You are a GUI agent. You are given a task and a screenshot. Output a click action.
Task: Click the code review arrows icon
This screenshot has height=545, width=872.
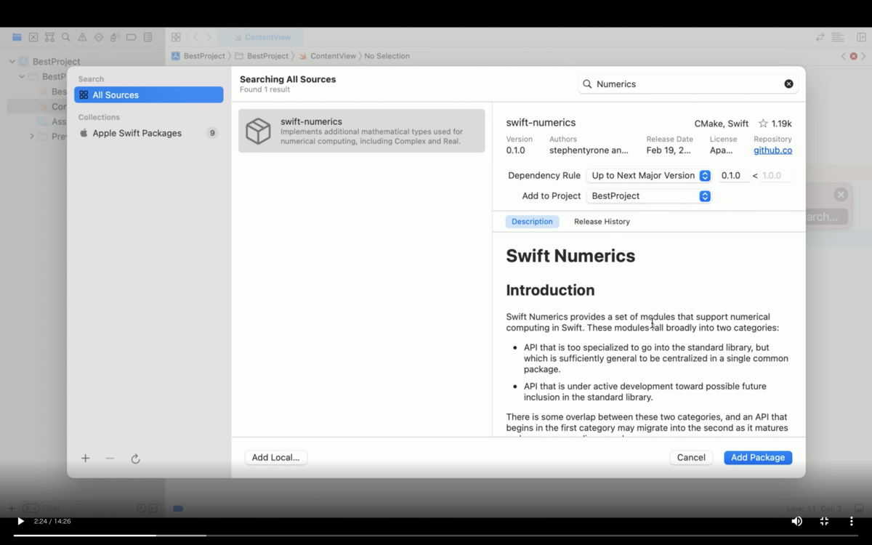(820, 37)
